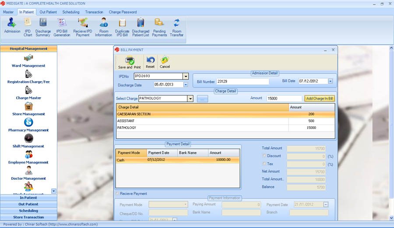Open Doctor Management in sidebar
394x228 pixels.
point(28,174)
